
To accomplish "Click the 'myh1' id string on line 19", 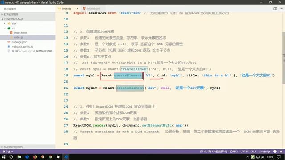I will pyautogui.click(x=175, y=76).
